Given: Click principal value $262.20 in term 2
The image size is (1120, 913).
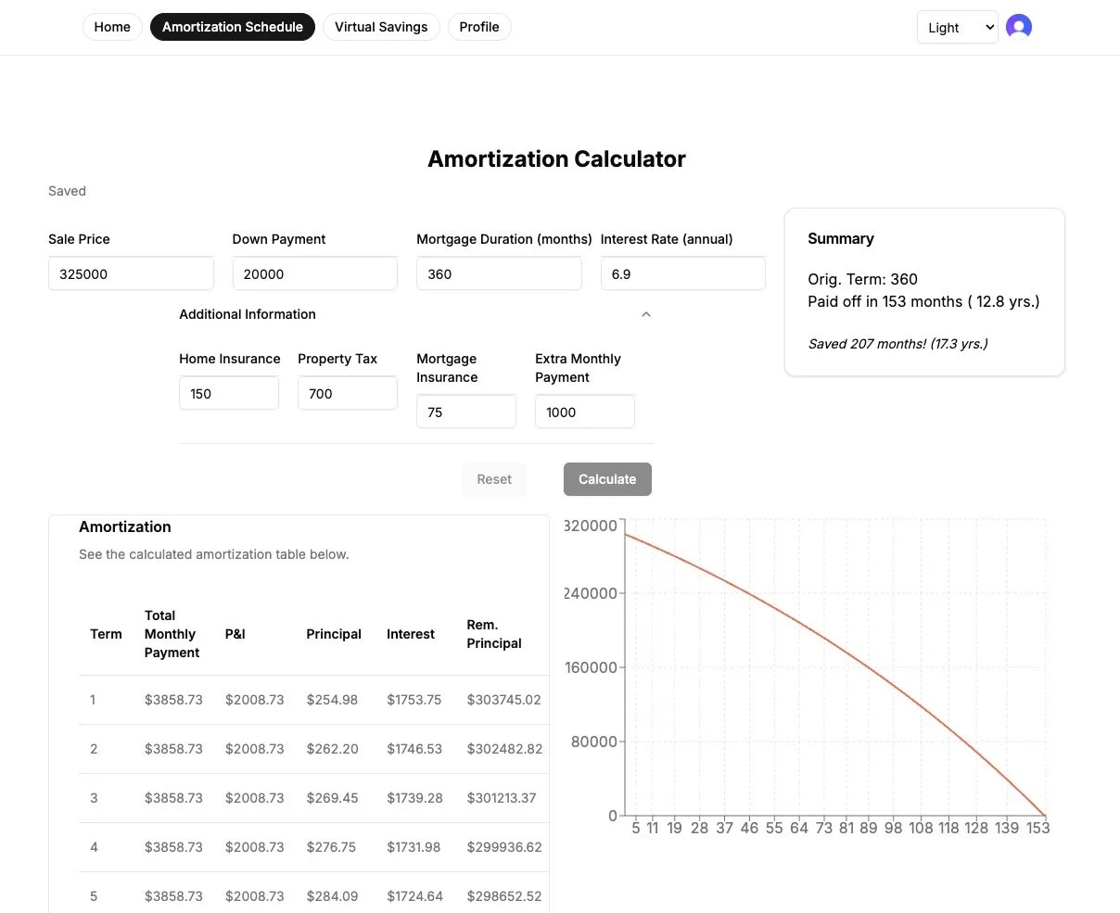Looking at the screenshot, I should 332,749.
